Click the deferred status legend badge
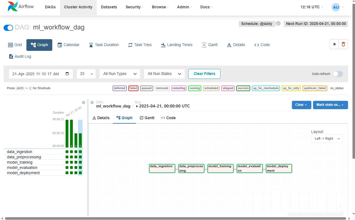 (x=120, y=88)
